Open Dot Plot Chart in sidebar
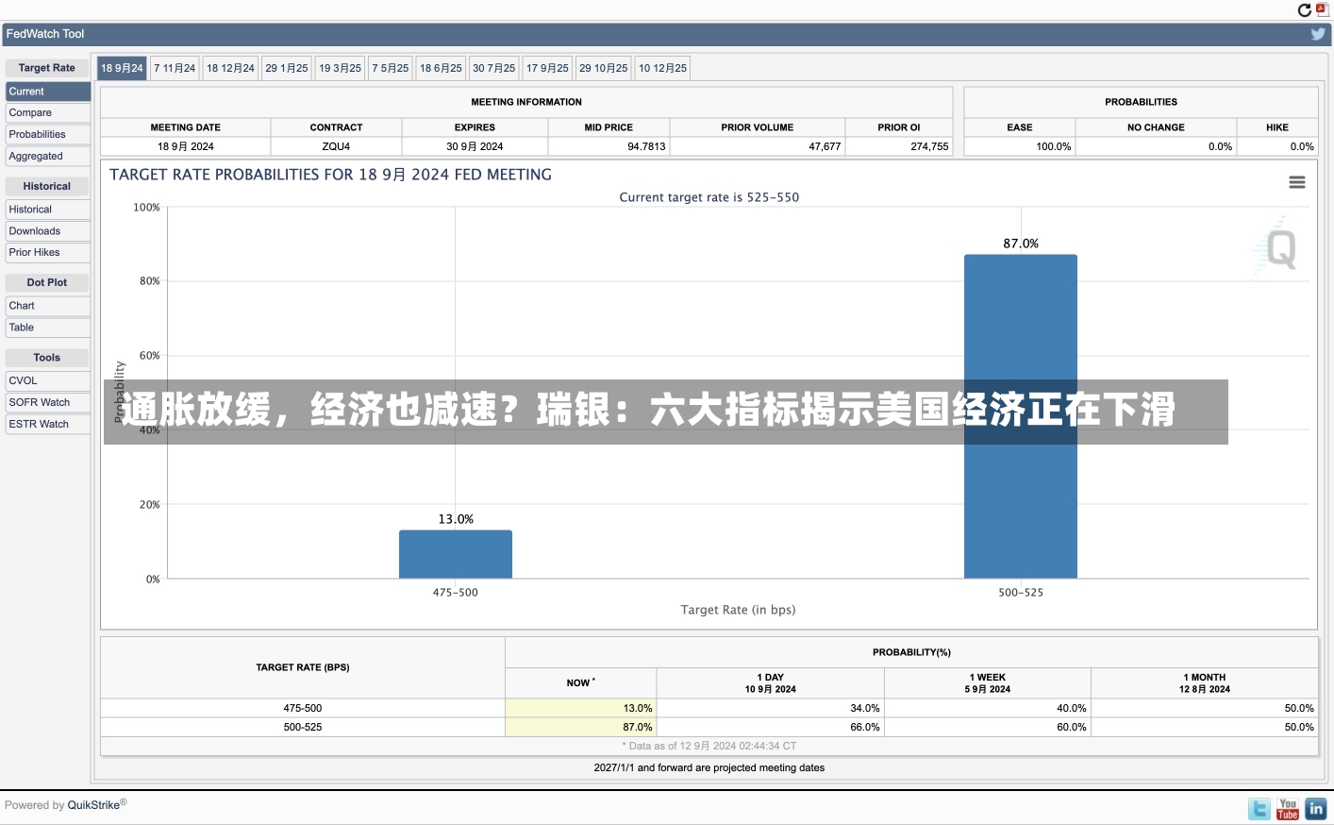The image size is (1334, 825). [x=48, y=306]
